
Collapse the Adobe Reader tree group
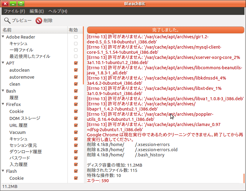coord(3,37)
